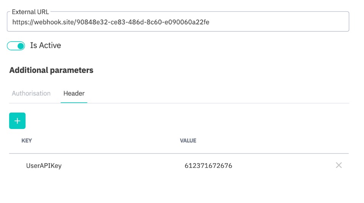The image size is (364, 203).
Task: Show authorisation parameters for the webhook
Action: 31,93
